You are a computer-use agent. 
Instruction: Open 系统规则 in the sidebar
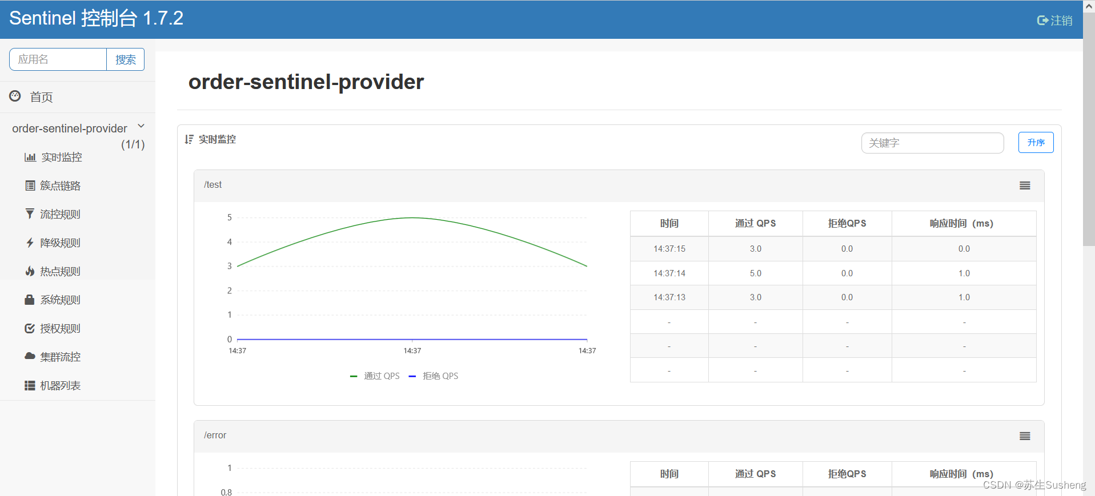click(x=60, y=300)
